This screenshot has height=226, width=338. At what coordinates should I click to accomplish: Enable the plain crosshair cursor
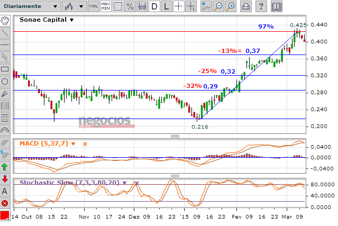(178, 6)
